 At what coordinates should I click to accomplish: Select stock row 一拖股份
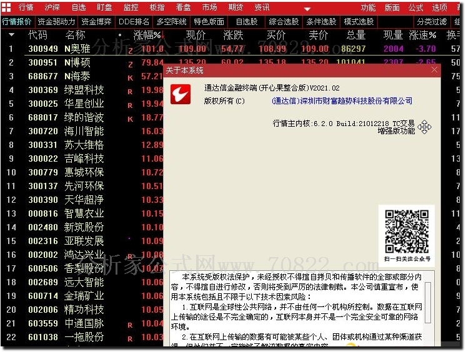pos(82,337)
